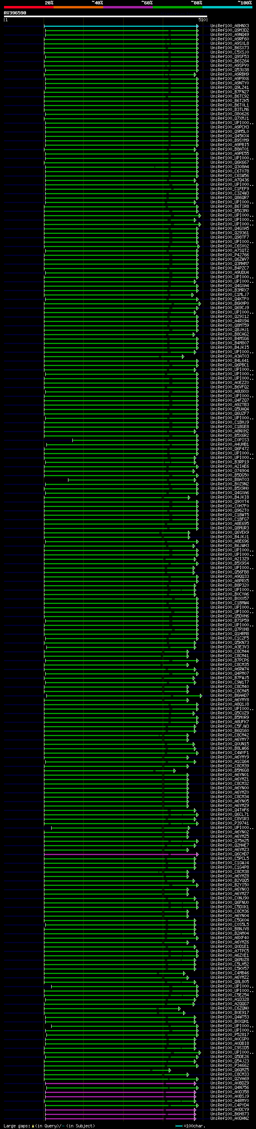
Task: Click hit label UniRef100_A3E3V3
Action: coord(230,647)
